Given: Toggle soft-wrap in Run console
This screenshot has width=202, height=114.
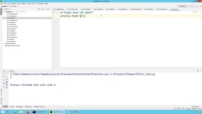Looking at the screenshot, I should tap(7, 79).
